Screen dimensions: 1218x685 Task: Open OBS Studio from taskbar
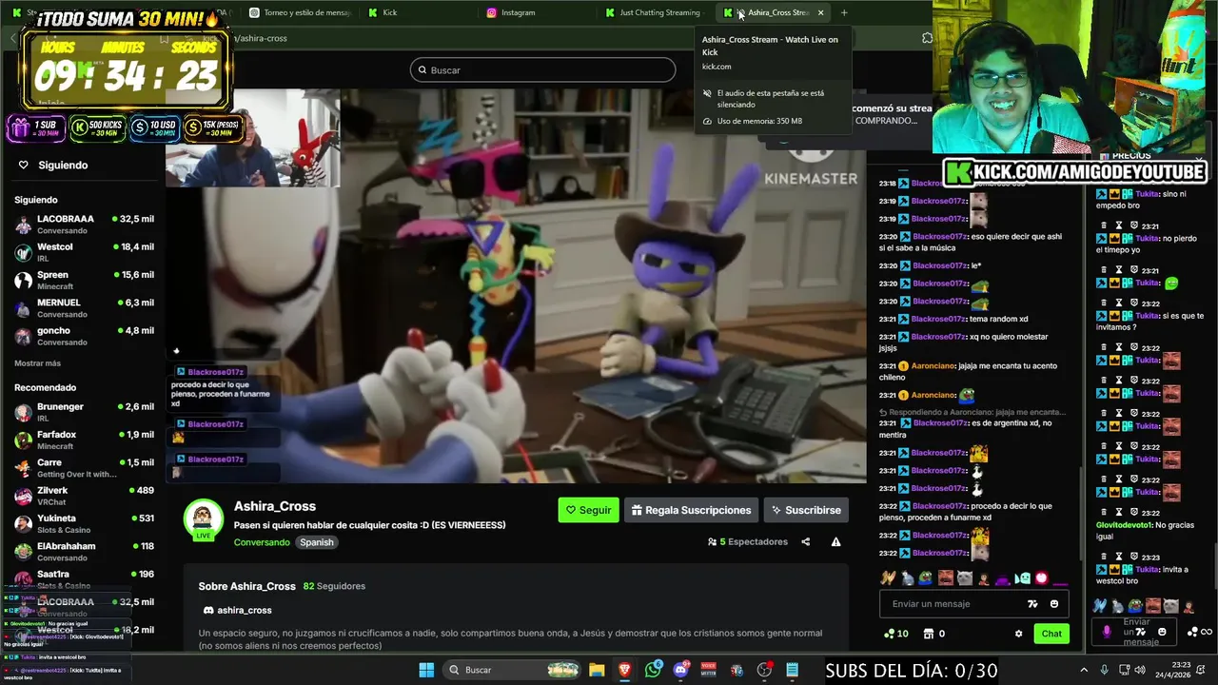pos(764,670)
